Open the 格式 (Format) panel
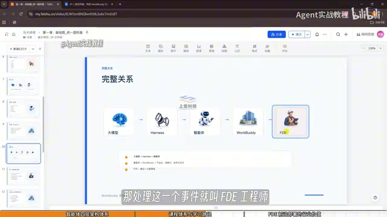This screenshot has height=217, width=387. pyautogui.click(x=255, y=48)
